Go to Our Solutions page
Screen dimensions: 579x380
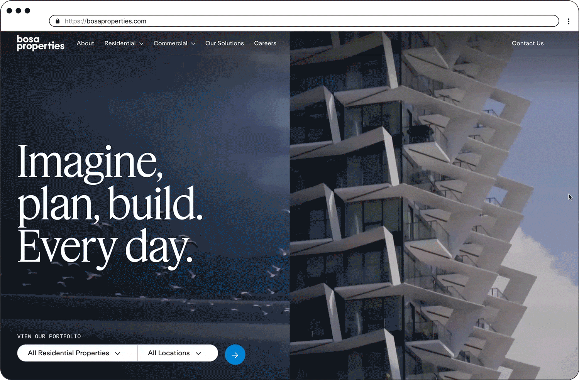coord(225,43)
